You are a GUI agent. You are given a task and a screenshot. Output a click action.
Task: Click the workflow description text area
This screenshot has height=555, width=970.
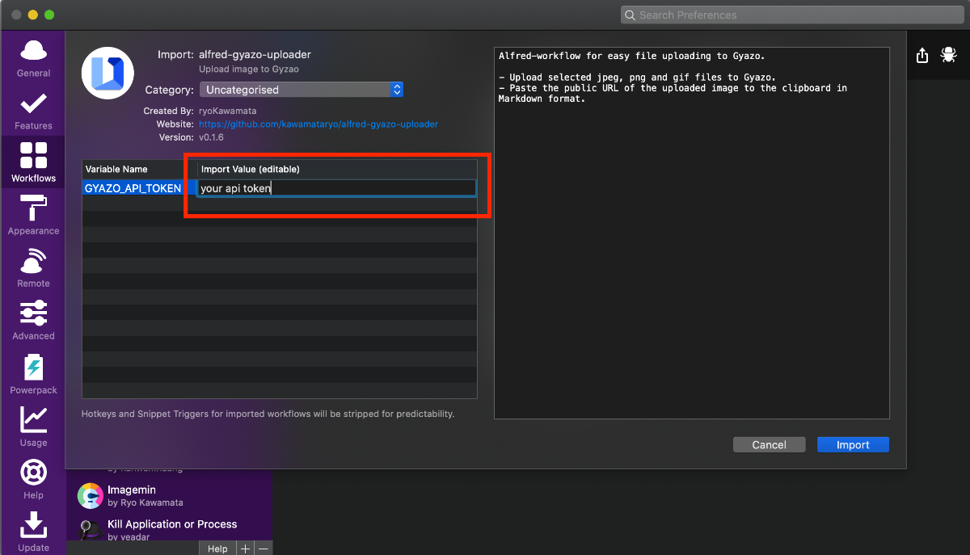[x=692, y=233]
